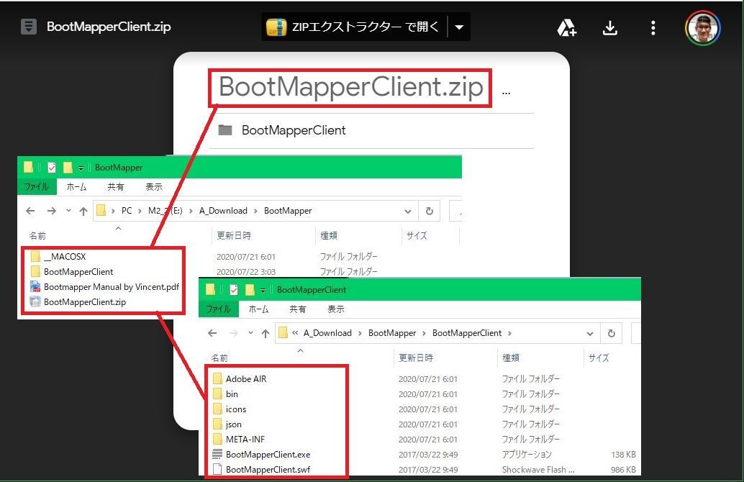Open the ファイル menu in the BootMapper window
This screenshot has width=744, height=482.
(37, 186)
